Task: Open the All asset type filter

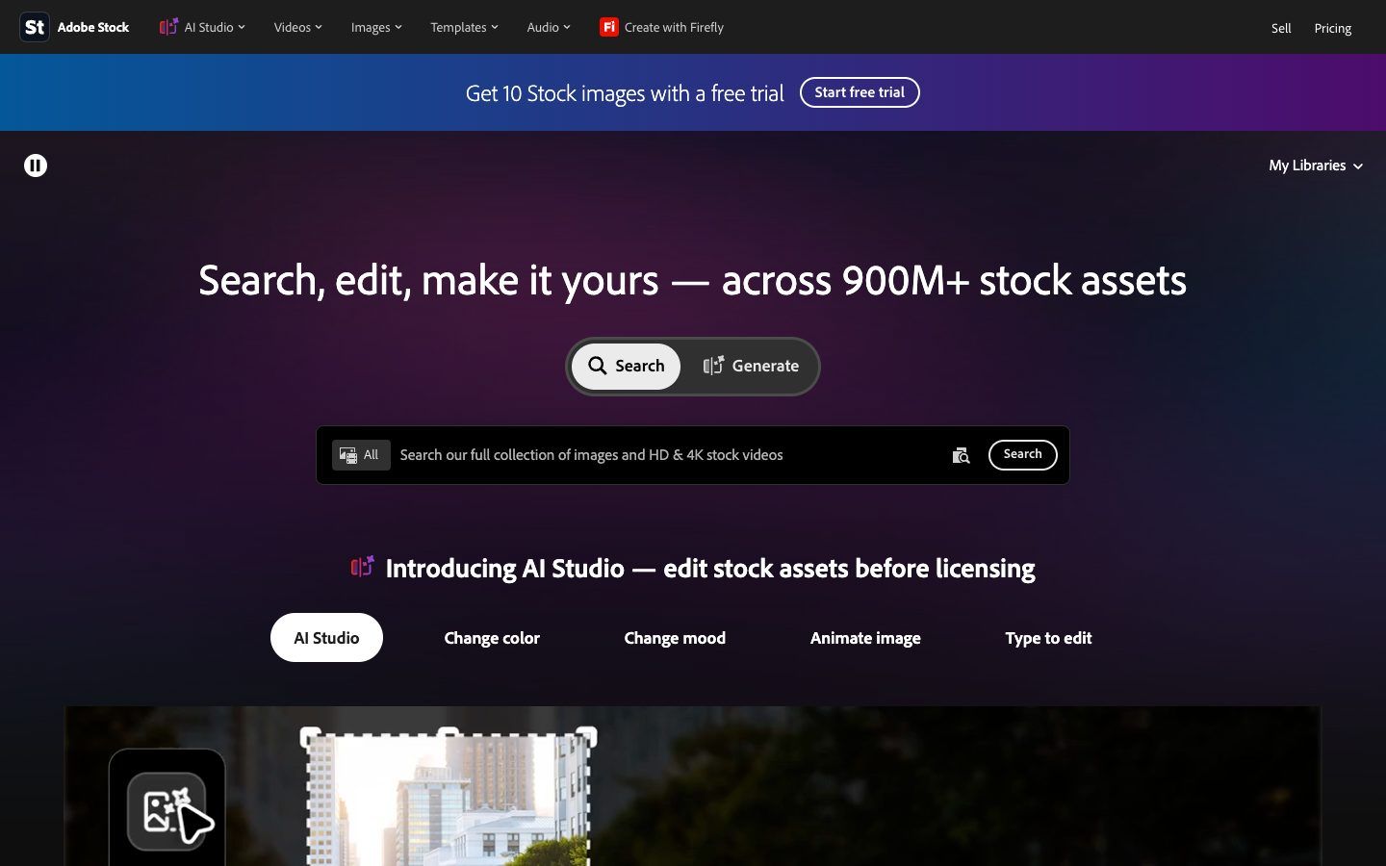Action: (361, 455)
